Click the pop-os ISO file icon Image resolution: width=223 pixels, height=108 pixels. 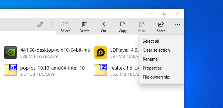10,70
